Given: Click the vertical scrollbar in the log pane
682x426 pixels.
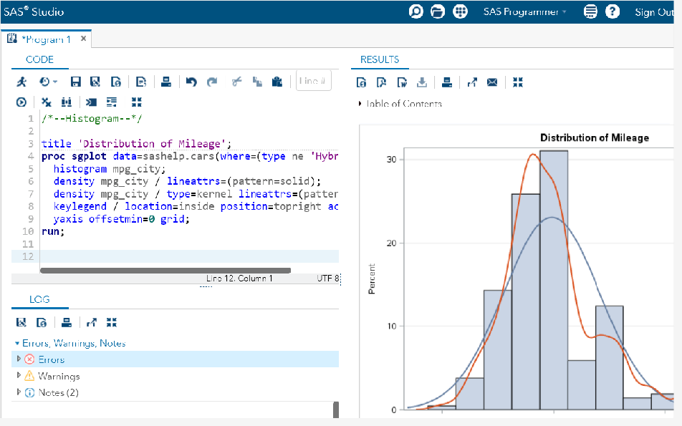Looking at the screenshot, I should click(x=336, y=410).
